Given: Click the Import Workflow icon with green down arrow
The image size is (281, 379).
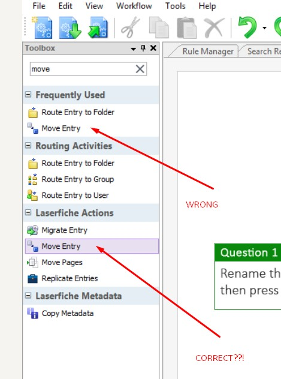Looking at the screenshot, I should pyautogui.click(x=70, y=28).
